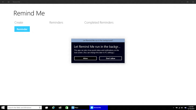Select the Completed Reminders heading
The height and width of the screenshot is (110, 196).
[99, 22]
